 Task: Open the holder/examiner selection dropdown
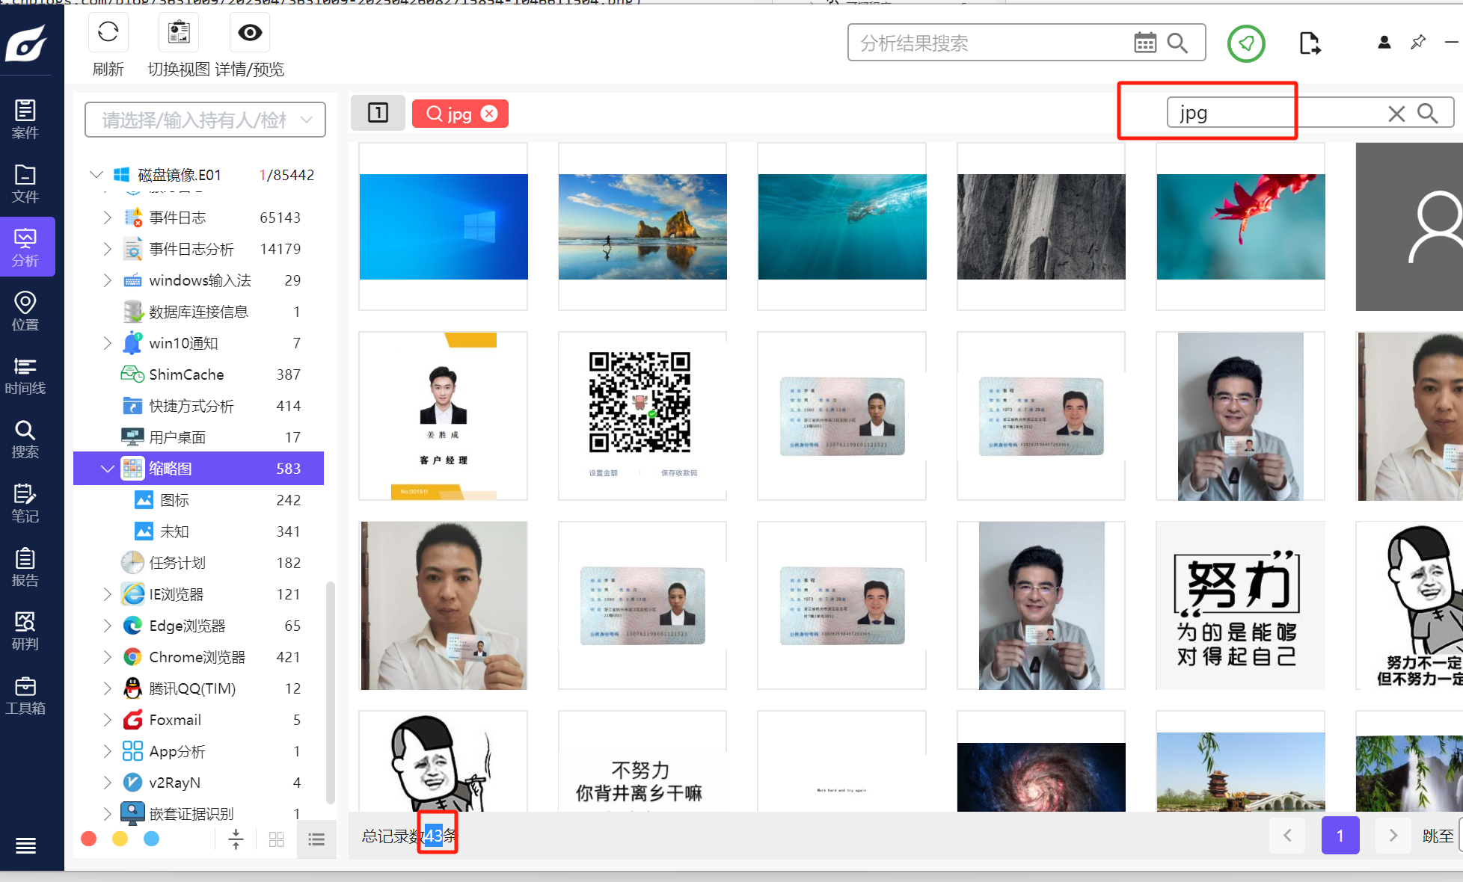pyautogui.click(x=205, y=120)
